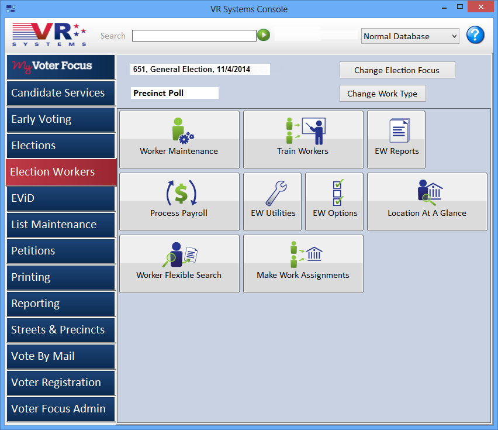The image size is (498, 430).
Task: Open Worker Flexible Search icon
Action: (180, 254)
